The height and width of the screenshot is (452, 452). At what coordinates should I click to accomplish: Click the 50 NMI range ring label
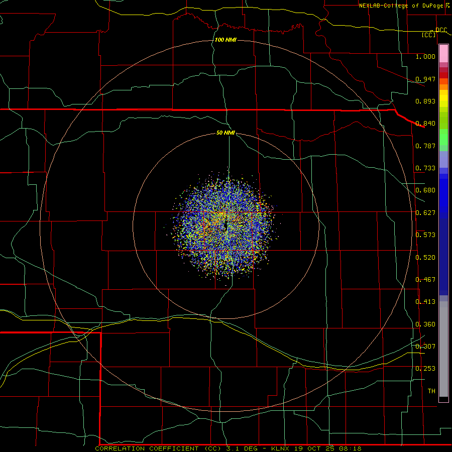click(225, 133)
